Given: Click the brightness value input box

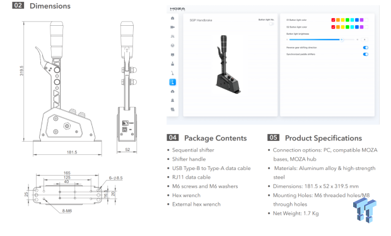Looking at the screenshot, I should 365,40.
